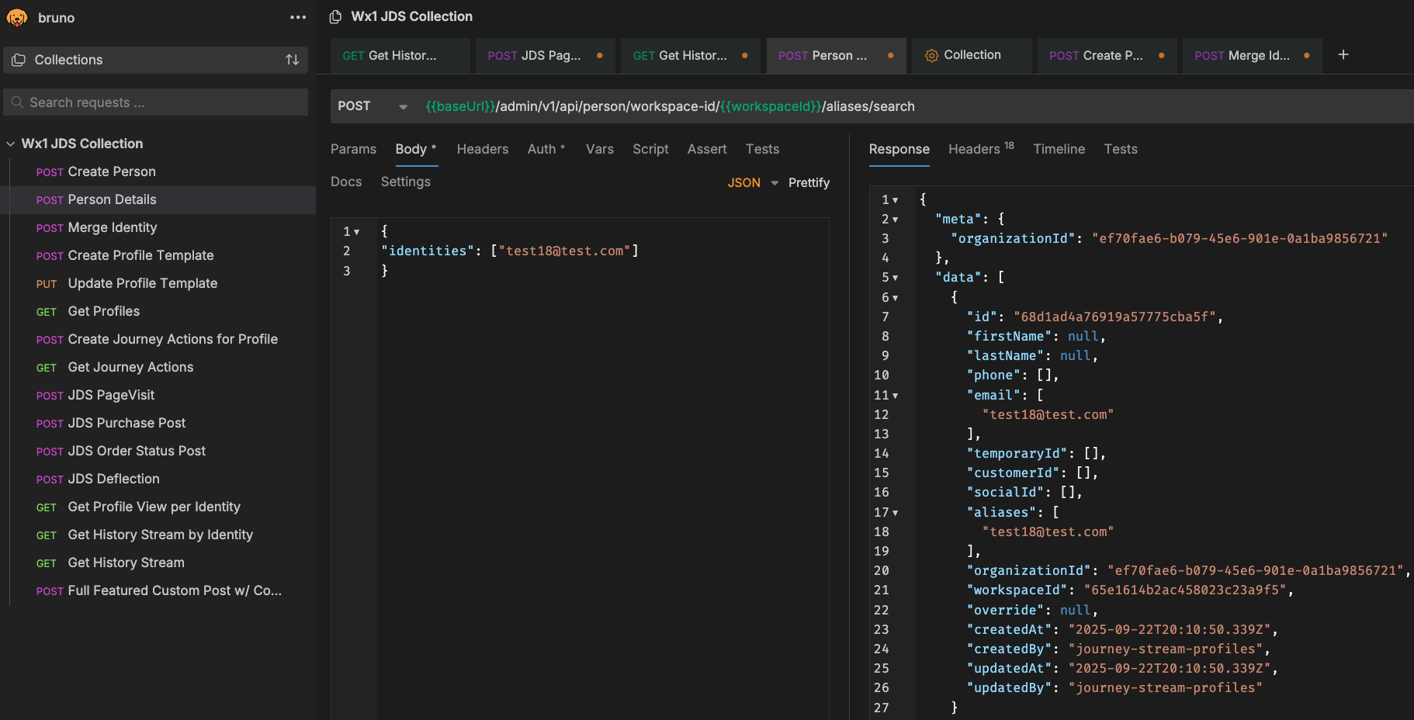The image size is (1414, 720).
Task: View response Headers 18 tab
Action: (981, 149)
